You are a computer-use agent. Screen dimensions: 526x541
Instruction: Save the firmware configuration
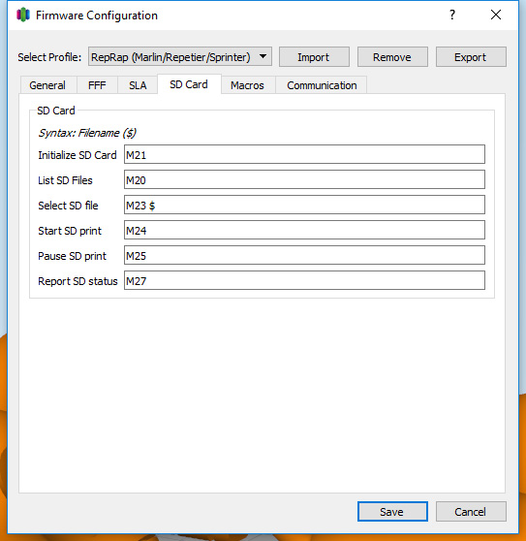pyautogui.click(x=392, y=511)
